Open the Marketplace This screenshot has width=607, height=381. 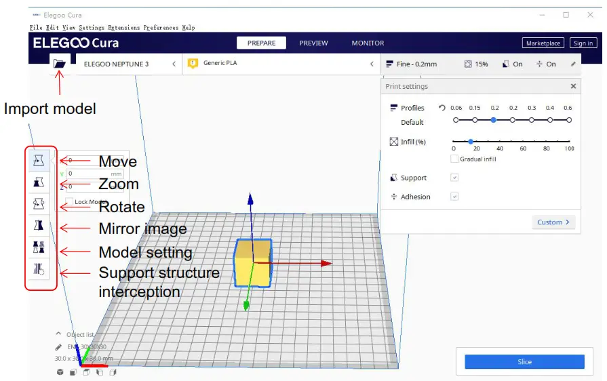click(543, 43)
